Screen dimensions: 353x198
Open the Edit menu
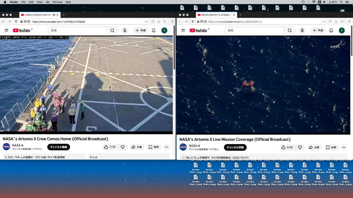(31, 2)
